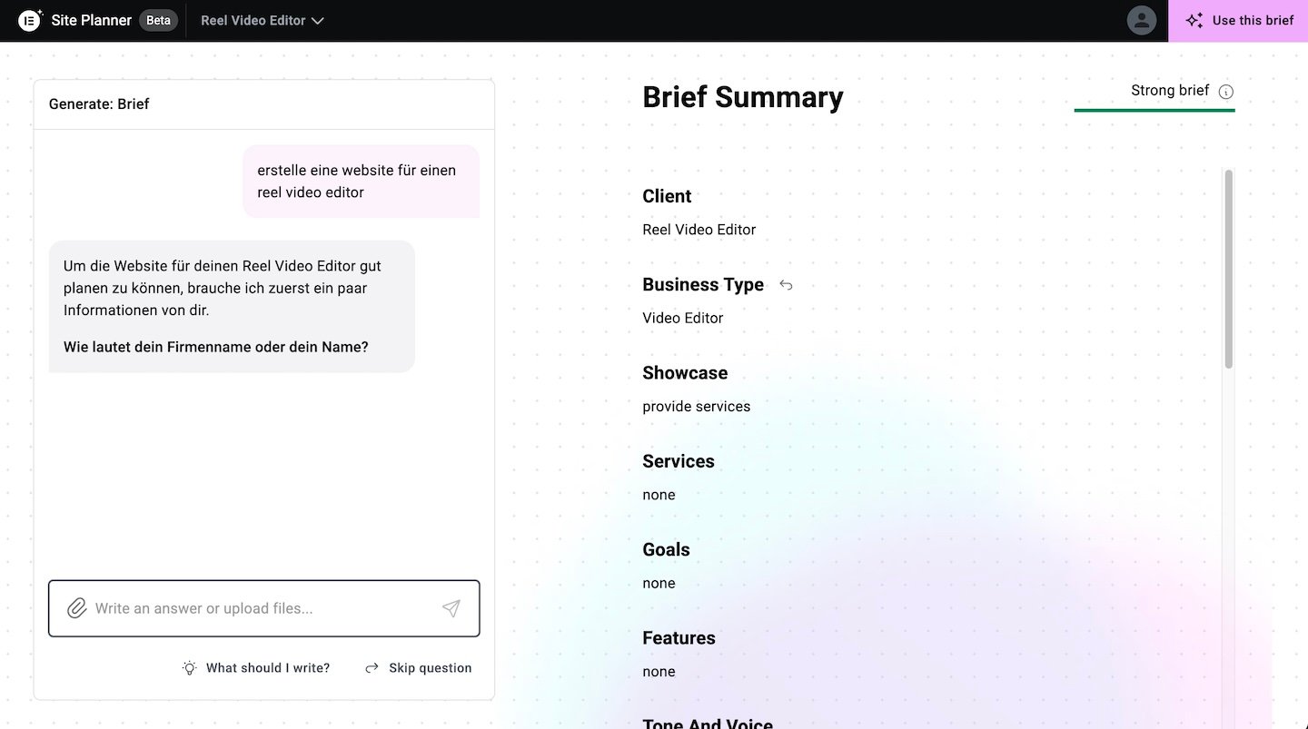This screenshot has width=1308, height=729.
Task: Click the Showcase value 'provide services'
Action: pyautogui.click(x=696, y=407)
